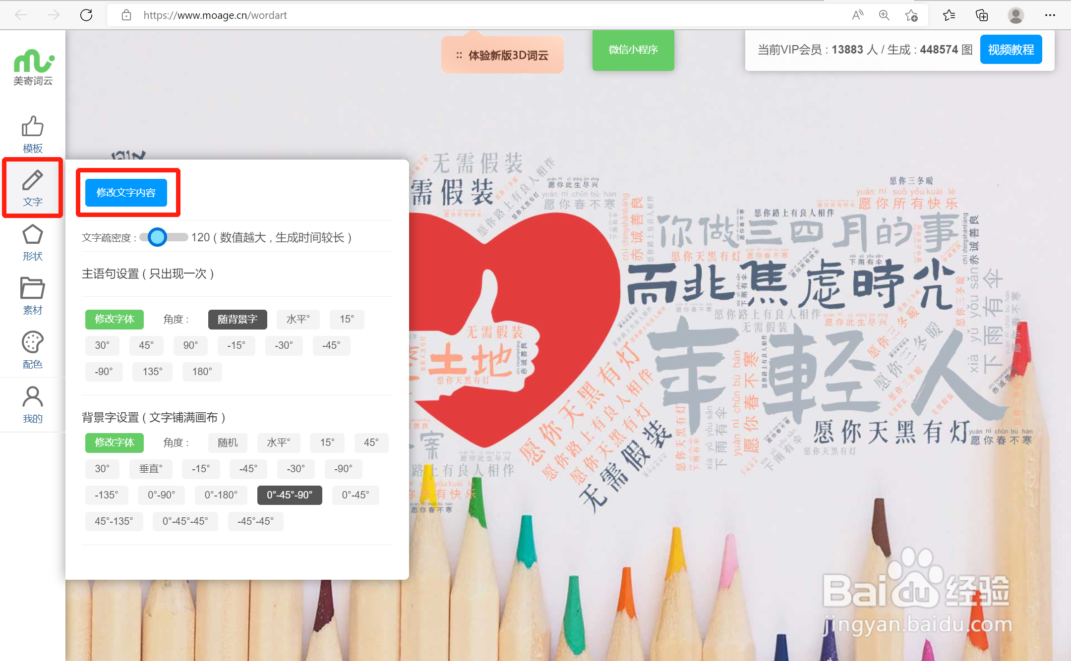Select -15° for main sentence angle
Viewport: 1071px width, 661px height.
237,345
